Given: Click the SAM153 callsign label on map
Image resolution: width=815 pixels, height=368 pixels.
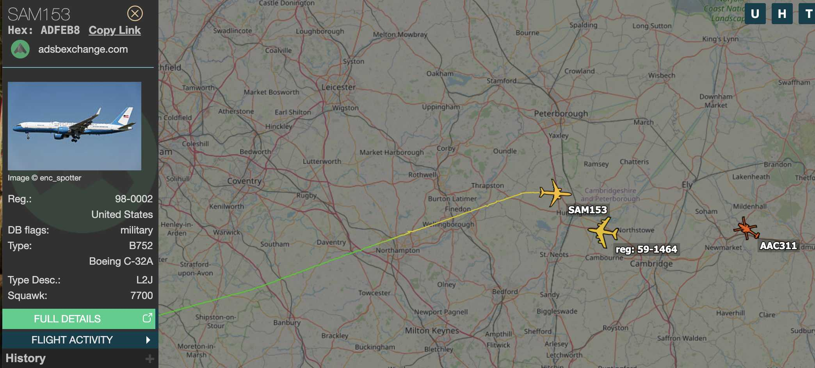Looking at the screenshot, I should (x=587, y=210).
